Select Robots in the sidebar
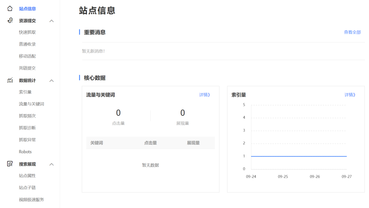Screen dimensions: 369x208 25,152
